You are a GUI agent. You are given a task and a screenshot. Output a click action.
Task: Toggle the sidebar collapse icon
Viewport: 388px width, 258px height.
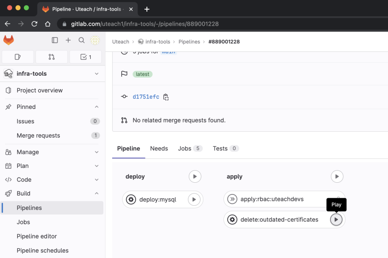(55, 40)
